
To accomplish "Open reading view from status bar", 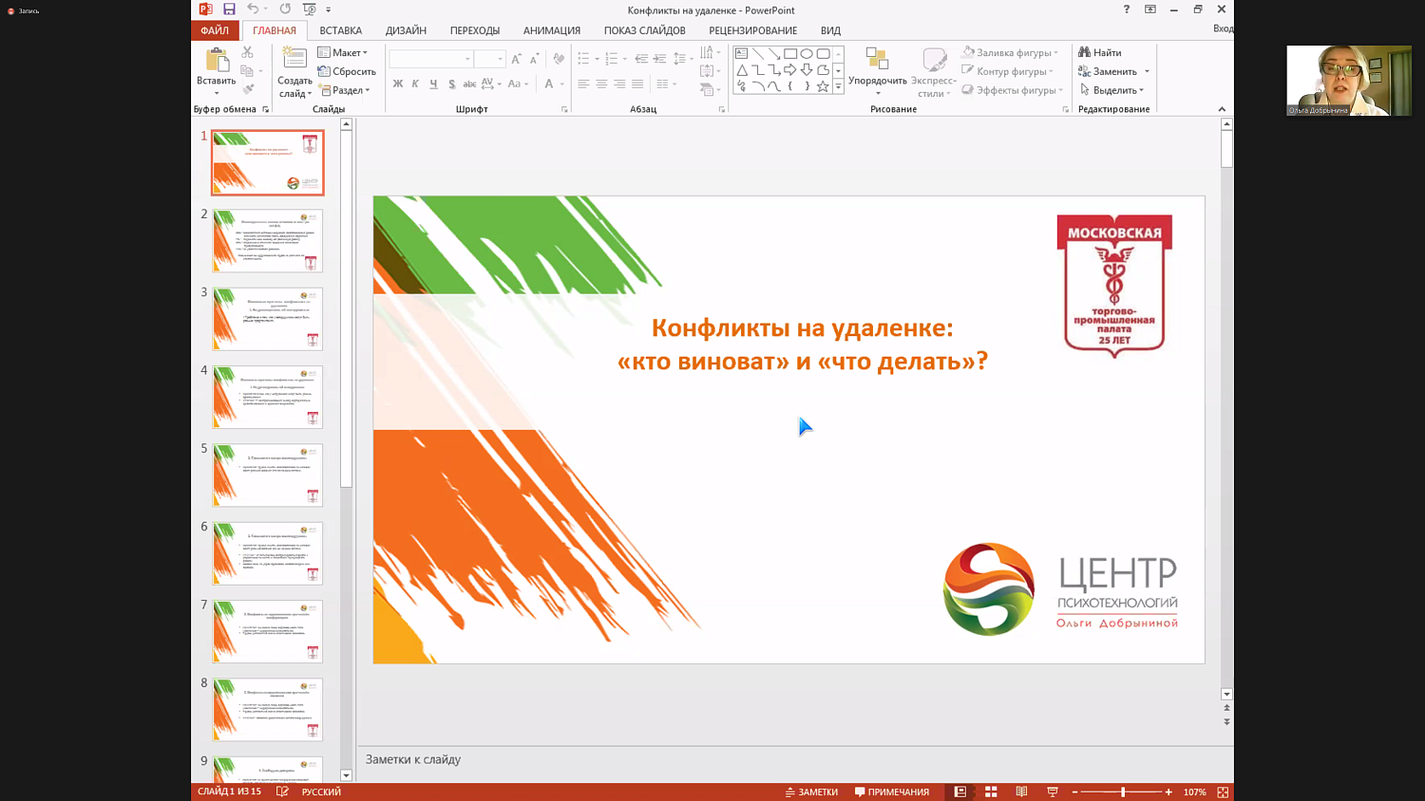I will tap(1021, 792).
